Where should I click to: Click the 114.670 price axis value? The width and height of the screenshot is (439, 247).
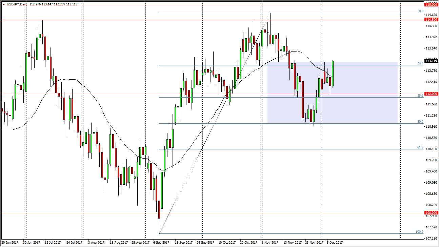[431, 15]
